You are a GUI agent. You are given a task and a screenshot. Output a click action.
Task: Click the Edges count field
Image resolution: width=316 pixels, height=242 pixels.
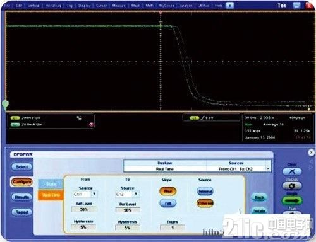click(173, 228)
